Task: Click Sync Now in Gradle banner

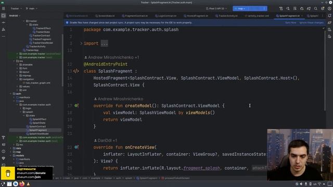Action: tap(290, 22)
